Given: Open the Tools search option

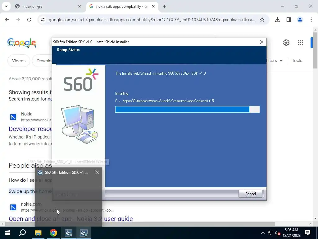Looking at the screenshot, I should [297, 61].
